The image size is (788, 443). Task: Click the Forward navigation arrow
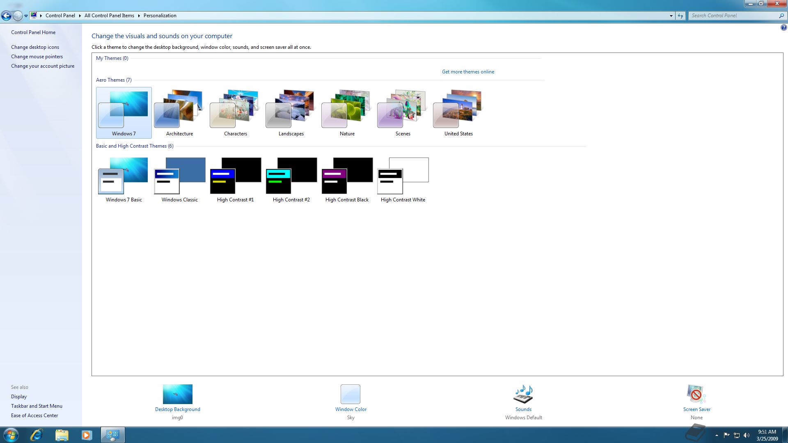[x=18, y=16]
